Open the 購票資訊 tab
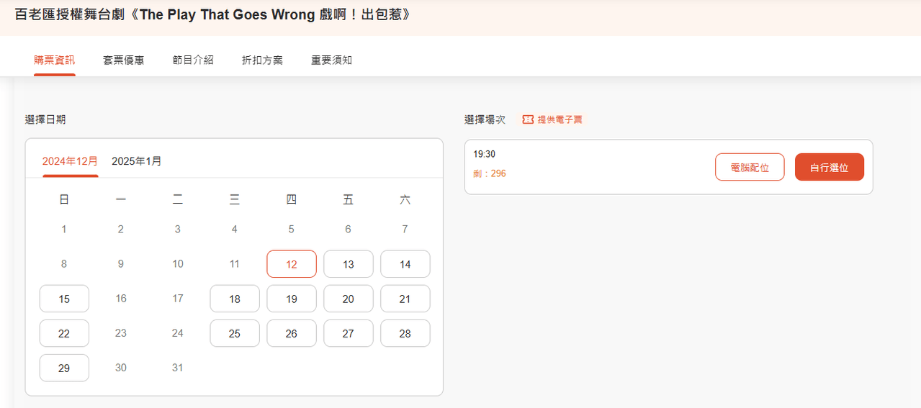This screenshot has height=408, width=921. (54, 60)
